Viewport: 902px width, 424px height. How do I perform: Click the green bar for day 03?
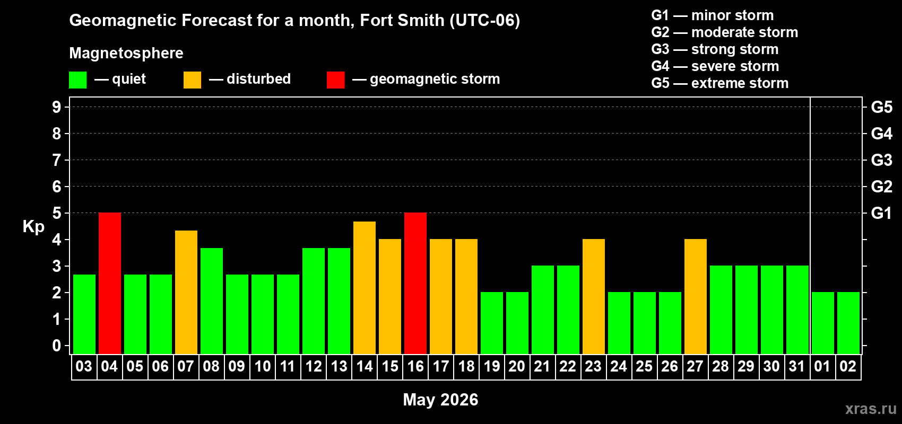pyautogui.click(x=84, y=314)
